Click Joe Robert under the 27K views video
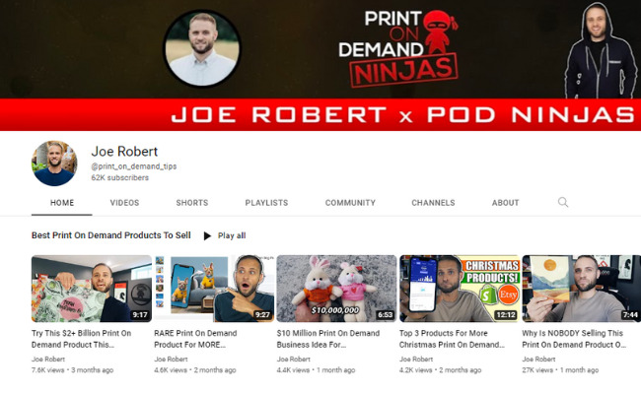This screenshot has height=394, width=641. [x=538, y=360]
